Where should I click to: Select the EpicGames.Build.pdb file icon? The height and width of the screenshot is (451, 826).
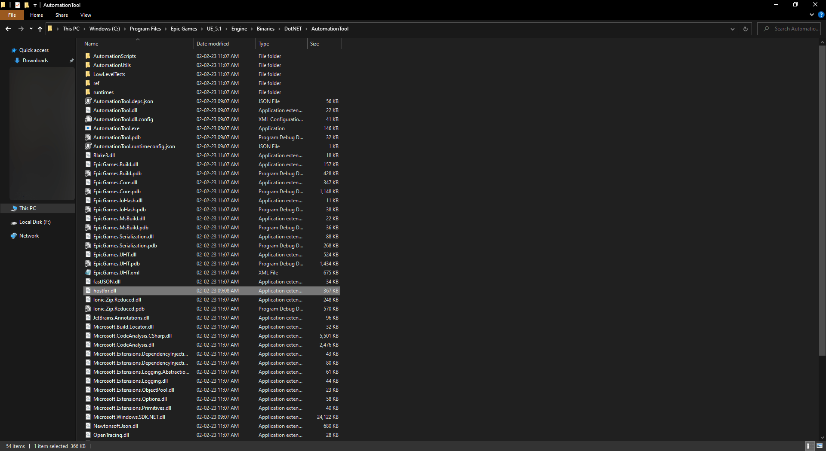(x=88, y=173)
